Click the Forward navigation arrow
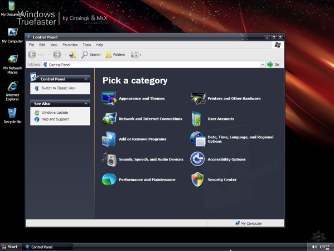334x251 pixels. tap(57, 55)
